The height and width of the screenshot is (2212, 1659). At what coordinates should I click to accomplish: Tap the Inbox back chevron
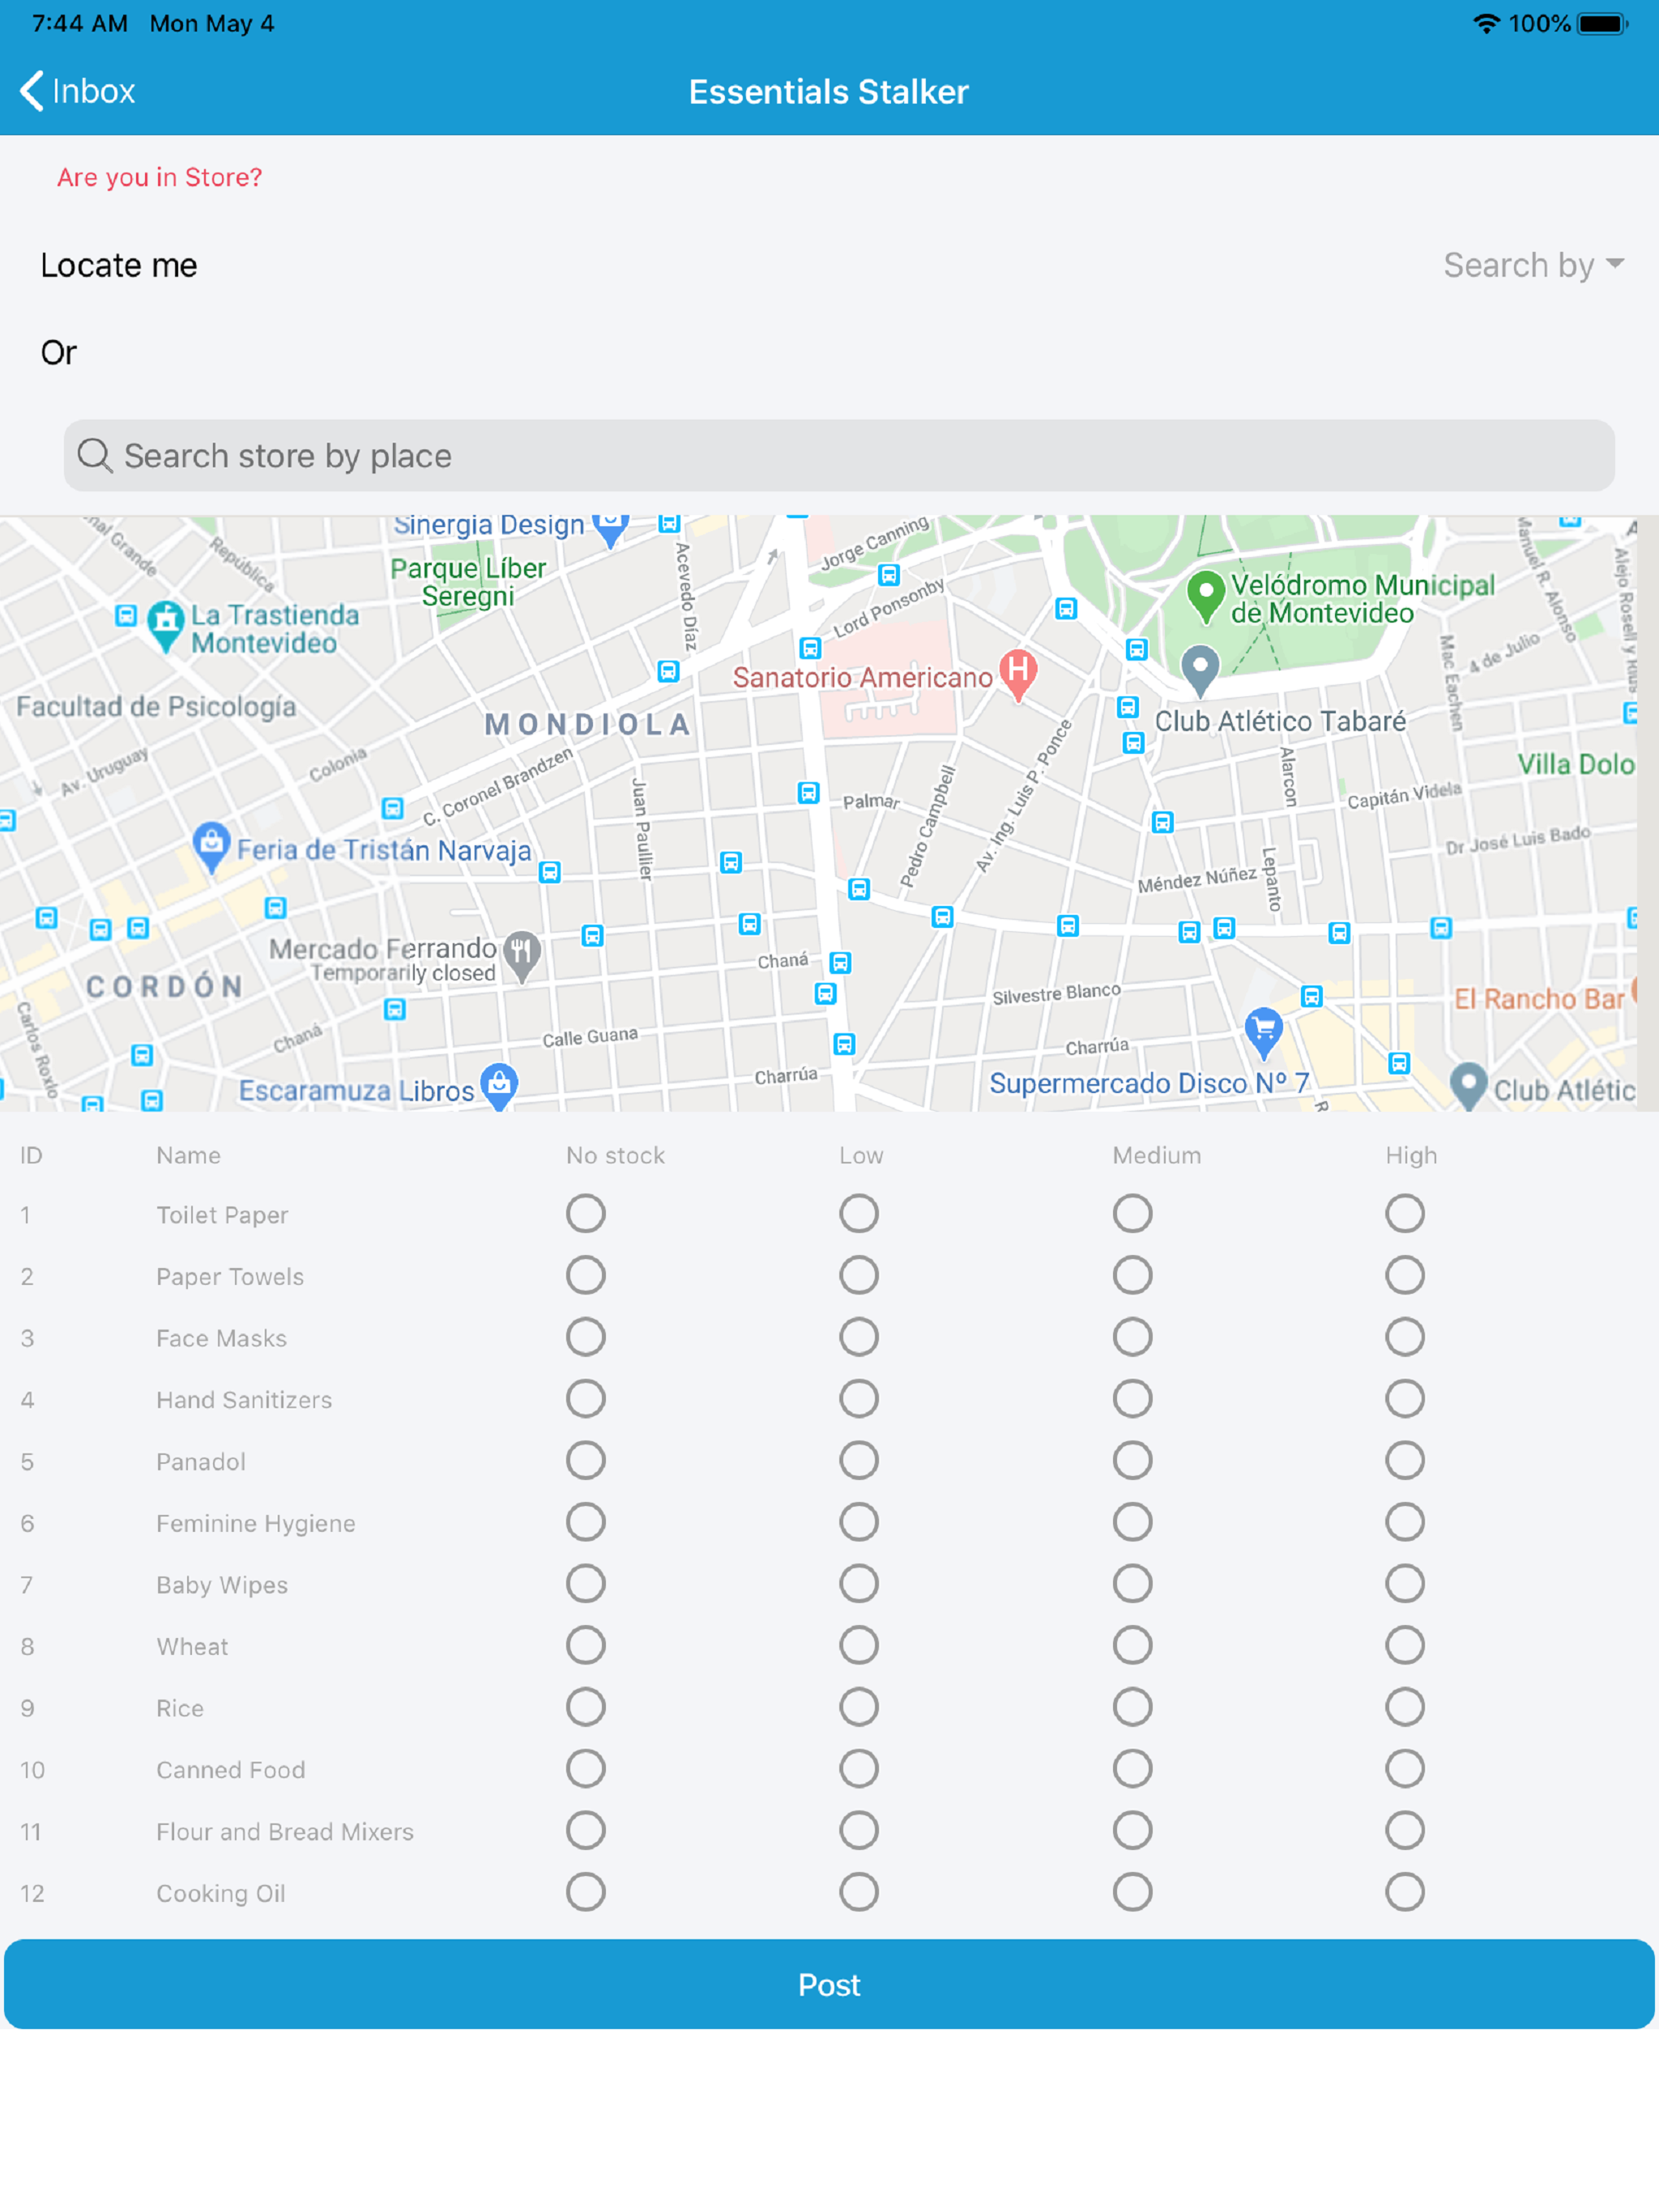pos(32,91)
